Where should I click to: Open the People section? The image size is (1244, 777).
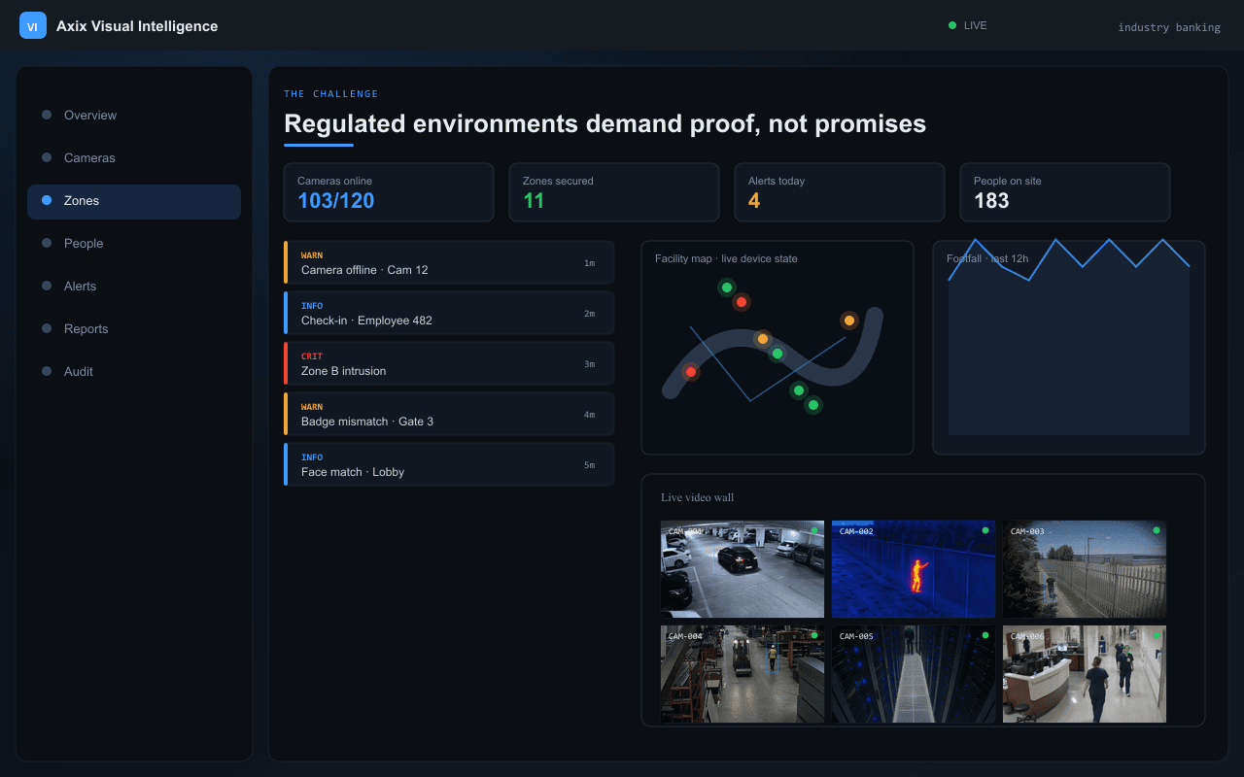(x=134, y=243)
